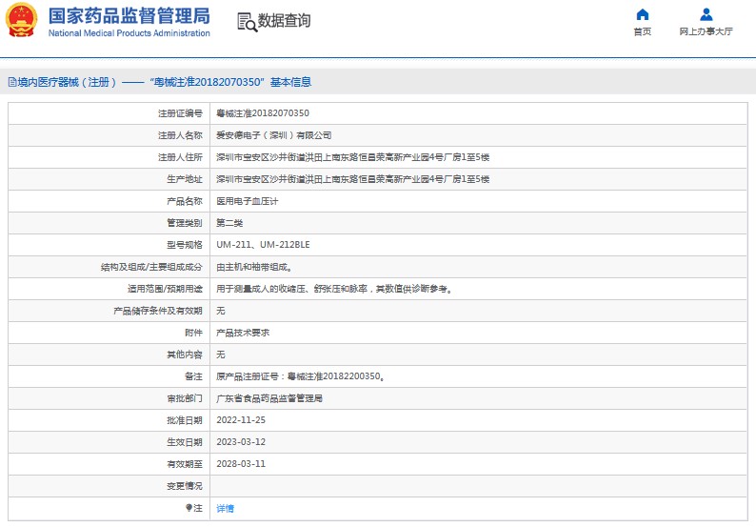Click the 适用范围/预期用途 value text

334,289
